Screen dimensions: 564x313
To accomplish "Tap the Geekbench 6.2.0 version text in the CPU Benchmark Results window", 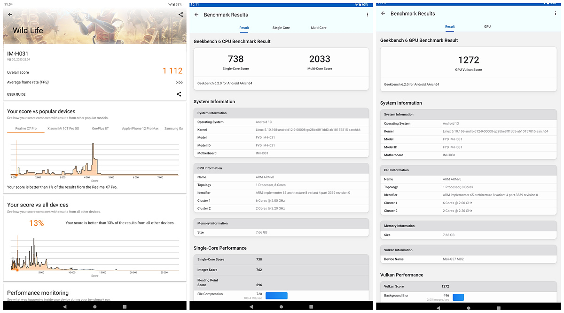I will click(225, 83).
